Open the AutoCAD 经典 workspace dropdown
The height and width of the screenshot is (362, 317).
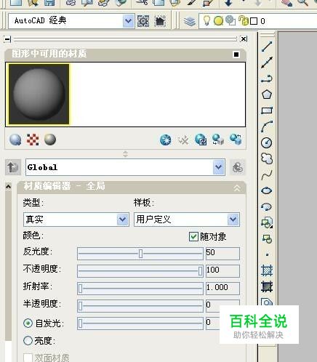[x=128, y=21]
